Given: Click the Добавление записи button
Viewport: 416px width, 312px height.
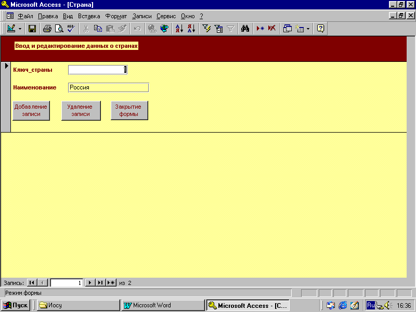Looking at the screenshot, I should click(x=31, y=110).
